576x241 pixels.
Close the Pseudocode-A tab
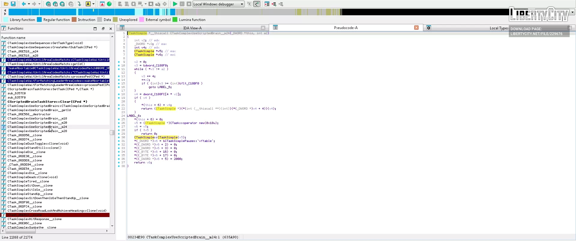416,28
